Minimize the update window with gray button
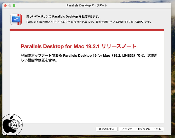The height and width of the screenshot is (138, 175). pos(10,5)
